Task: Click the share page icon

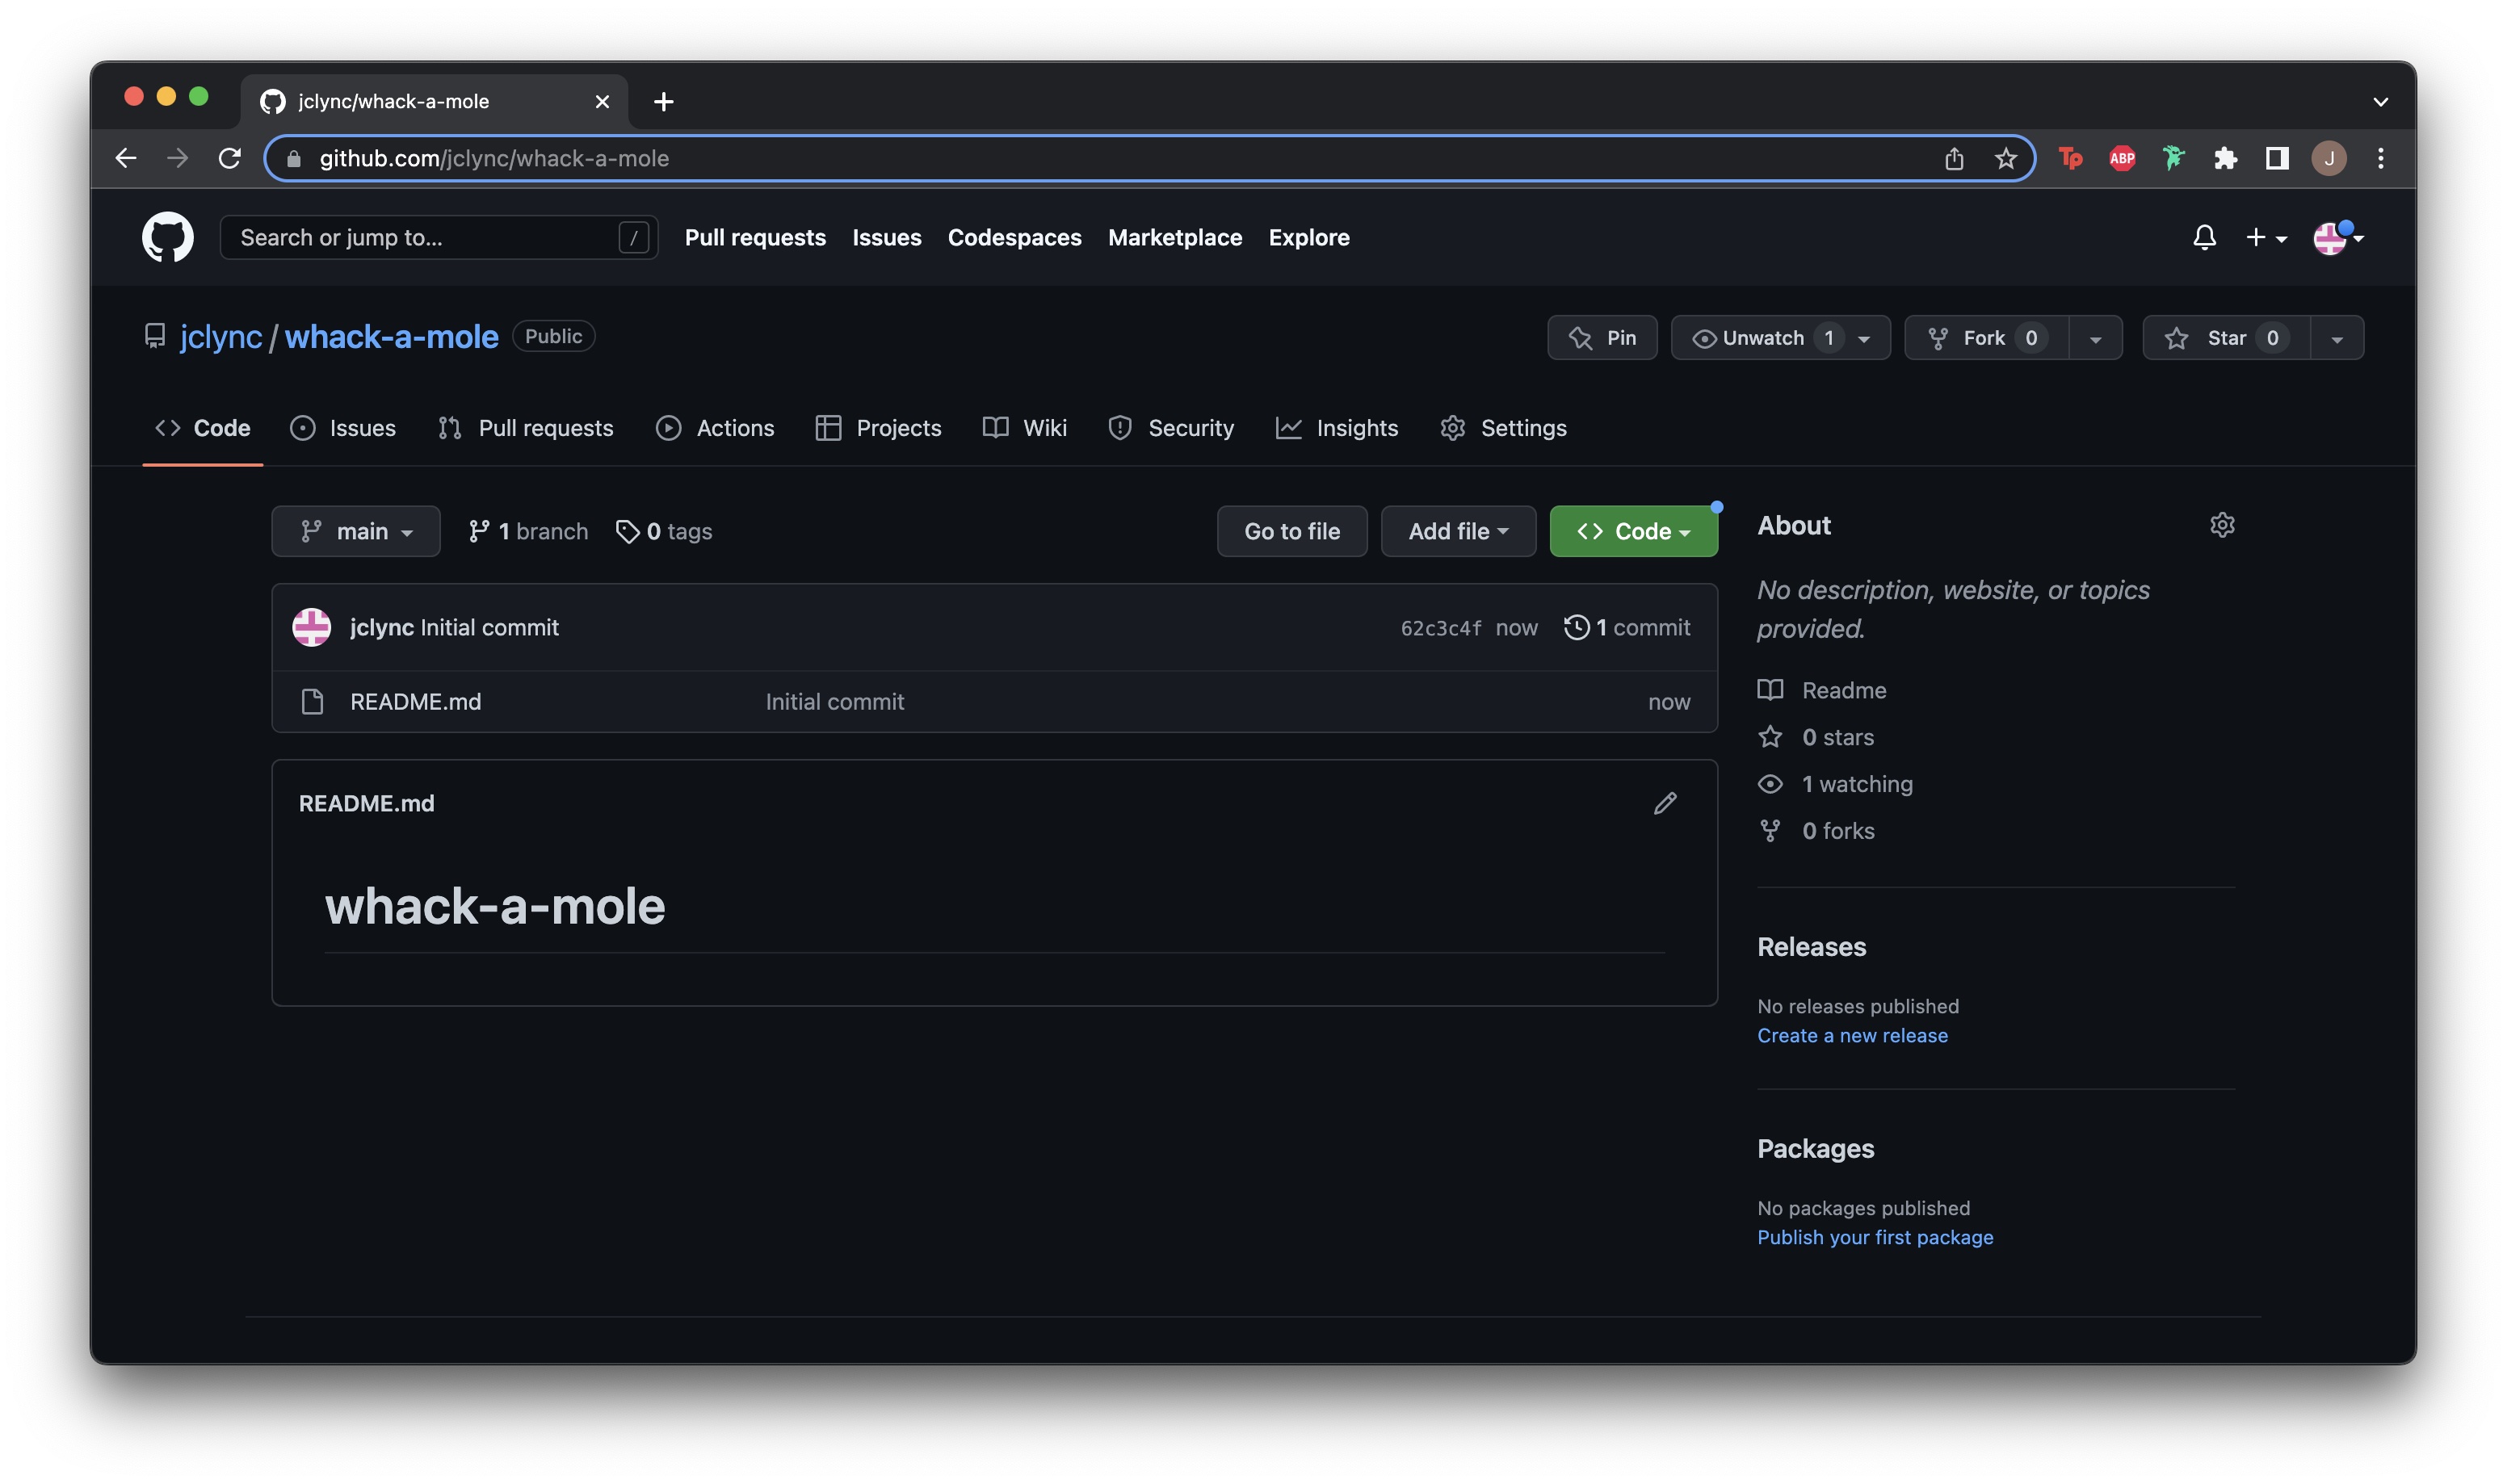Action: pos(1954,158)
